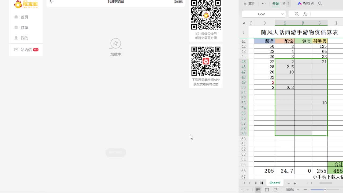Click the 编辑 edit button
343x193 pixels.
pos(179,2)
